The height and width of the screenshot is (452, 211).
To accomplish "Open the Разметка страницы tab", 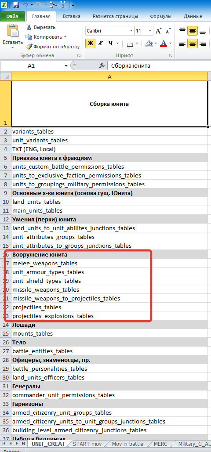I will coord(116,16).
